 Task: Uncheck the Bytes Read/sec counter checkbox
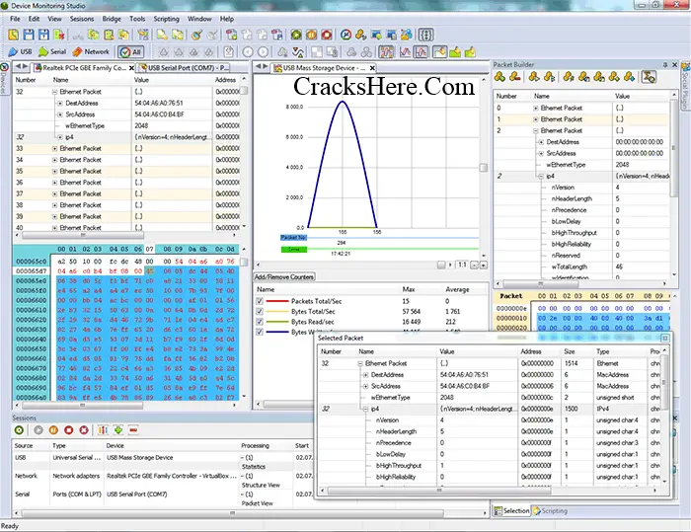point(260,322)
